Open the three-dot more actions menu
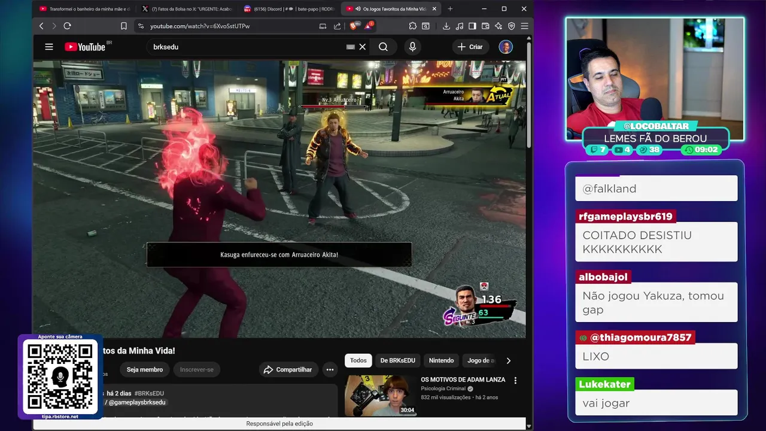This screenshot has height=431, width=766. coord(330,369)
